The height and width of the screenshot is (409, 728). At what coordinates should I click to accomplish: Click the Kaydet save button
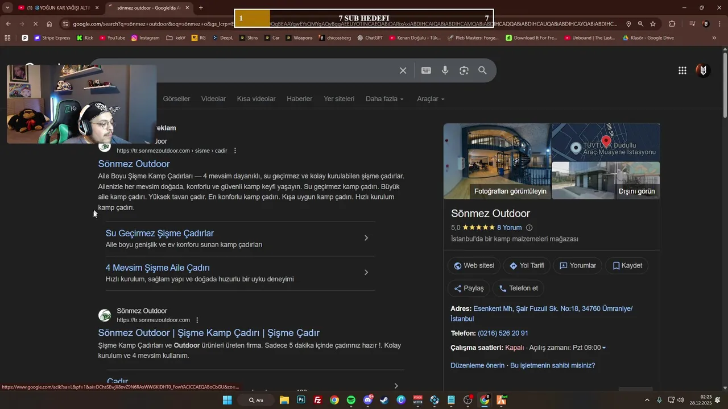(627, 265)
